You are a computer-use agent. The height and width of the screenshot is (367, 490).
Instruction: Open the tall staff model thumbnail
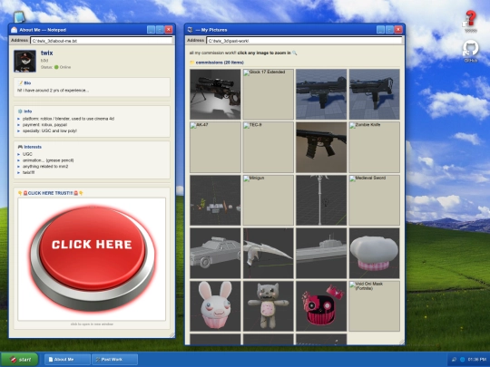[x=321, y=200]
